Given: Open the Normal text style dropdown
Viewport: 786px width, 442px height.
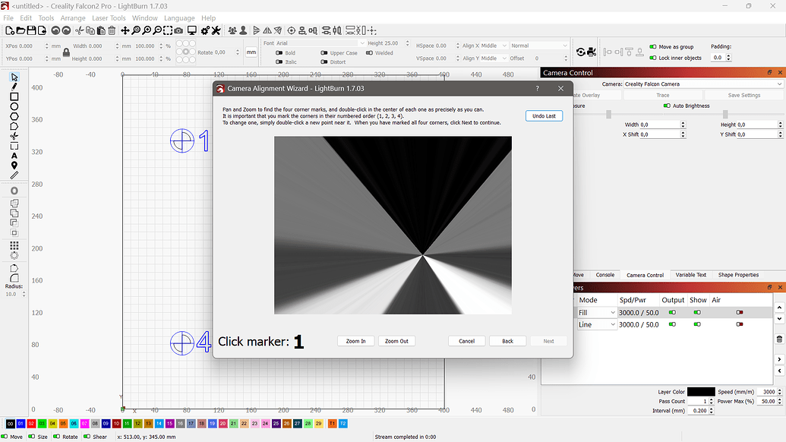Looking at the screenshot, I should (539, 46).
